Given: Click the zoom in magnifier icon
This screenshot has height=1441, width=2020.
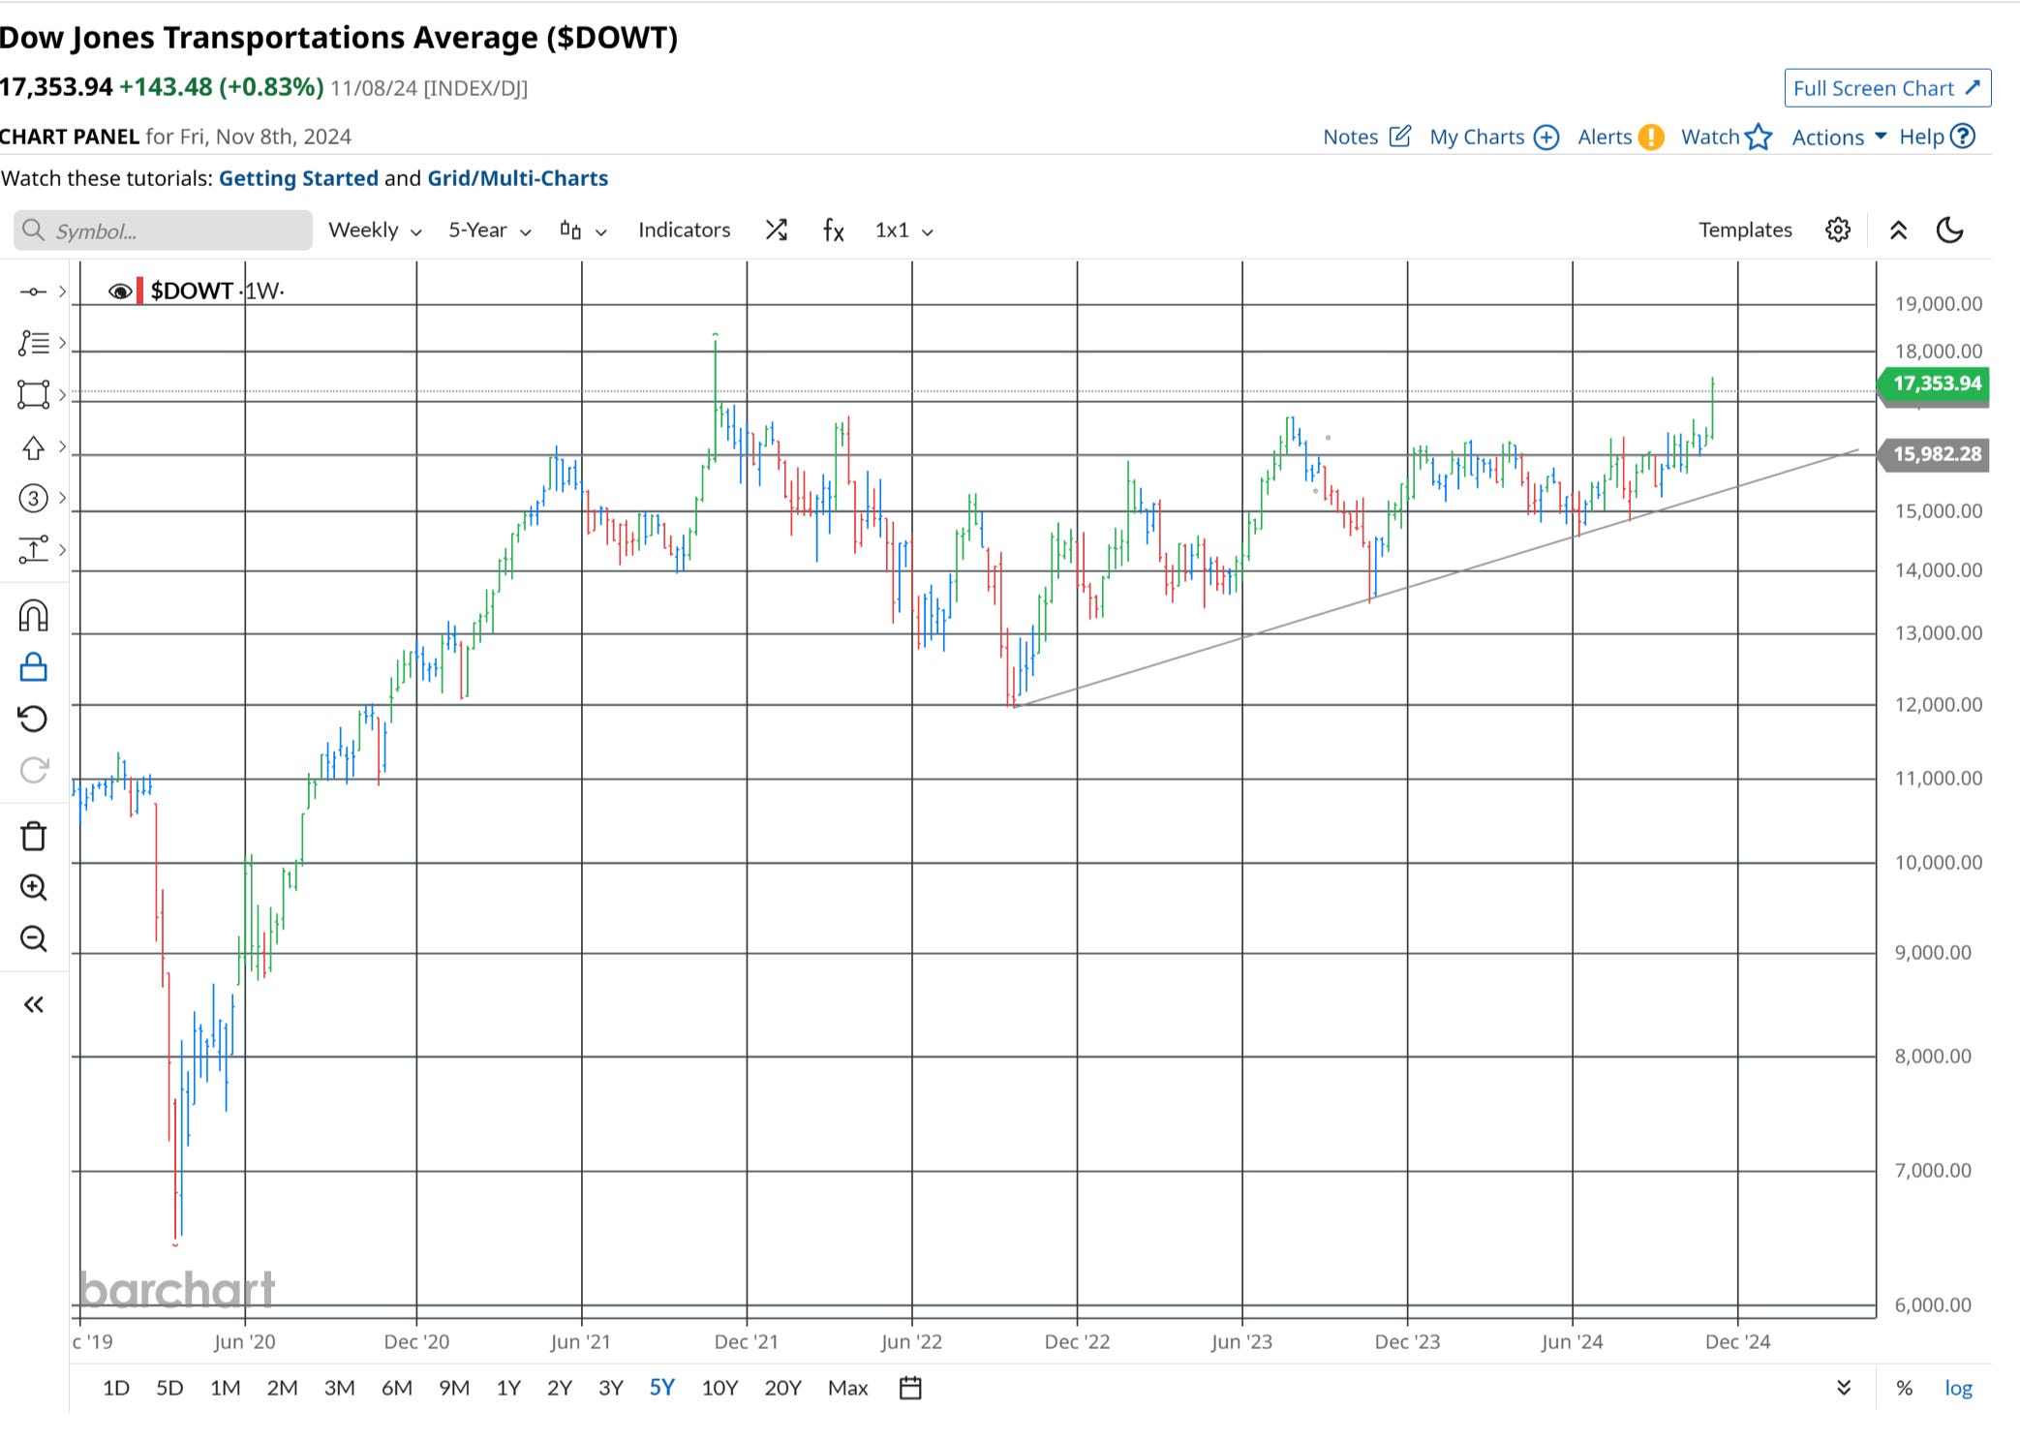Looking at the screenshot, I should click(x=33, y=887).
